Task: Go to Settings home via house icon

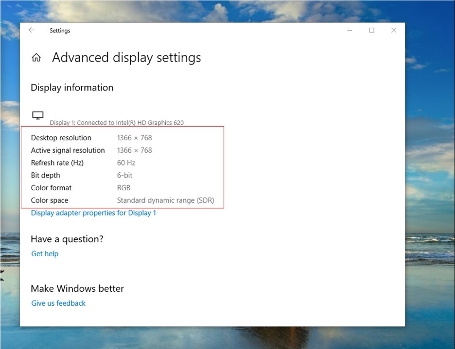Action: (x=36, y=58)
